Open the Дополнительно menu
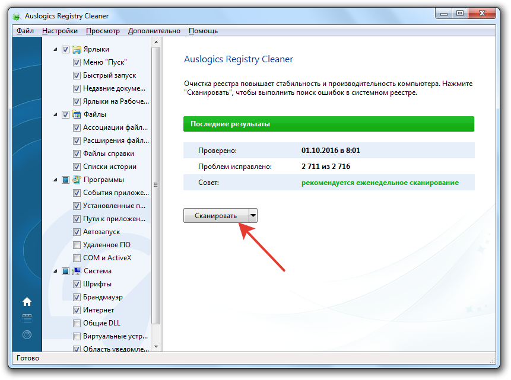This screenshot has height=380, width=511. (x=154, y=31)
